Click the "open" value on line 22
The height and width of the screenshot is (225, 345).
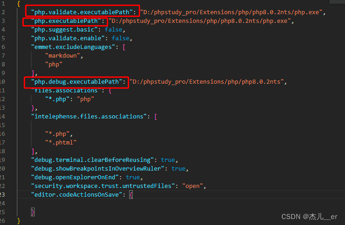pyautogui.click(x=193, y=186)
